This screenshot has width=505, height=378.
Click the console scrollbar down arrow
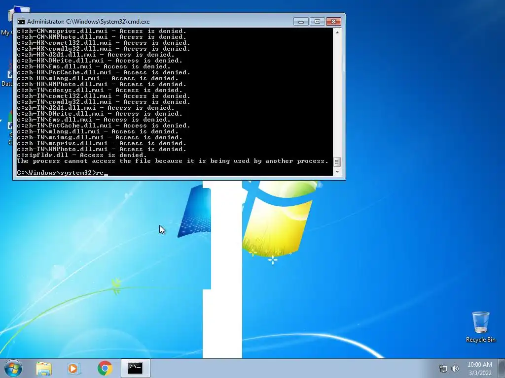[337, 172]
